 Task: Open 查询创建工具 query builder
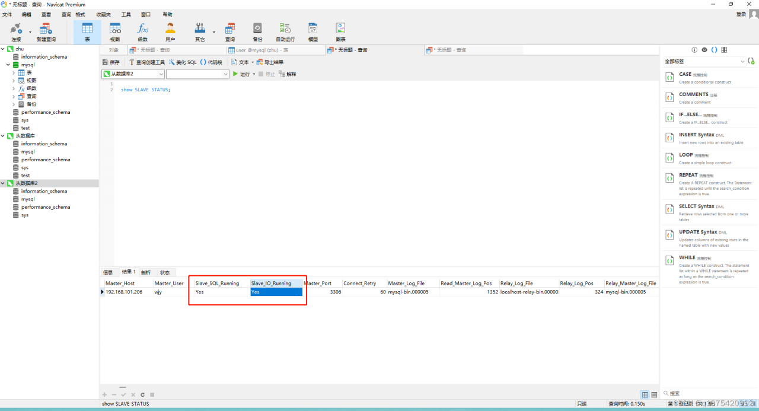(146, 62)
